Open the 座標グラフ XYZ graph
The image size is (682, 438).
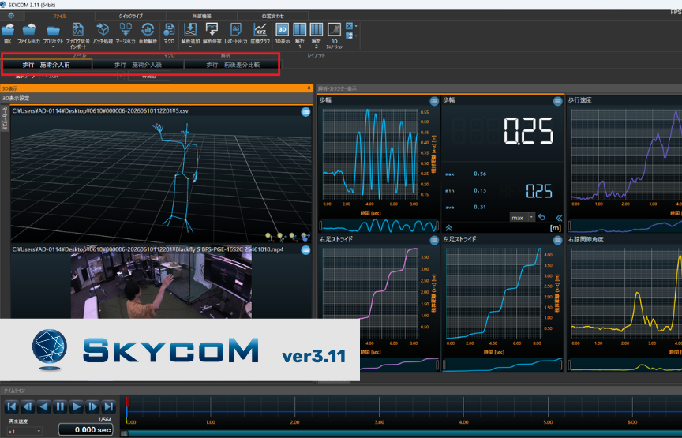[260, 29]
